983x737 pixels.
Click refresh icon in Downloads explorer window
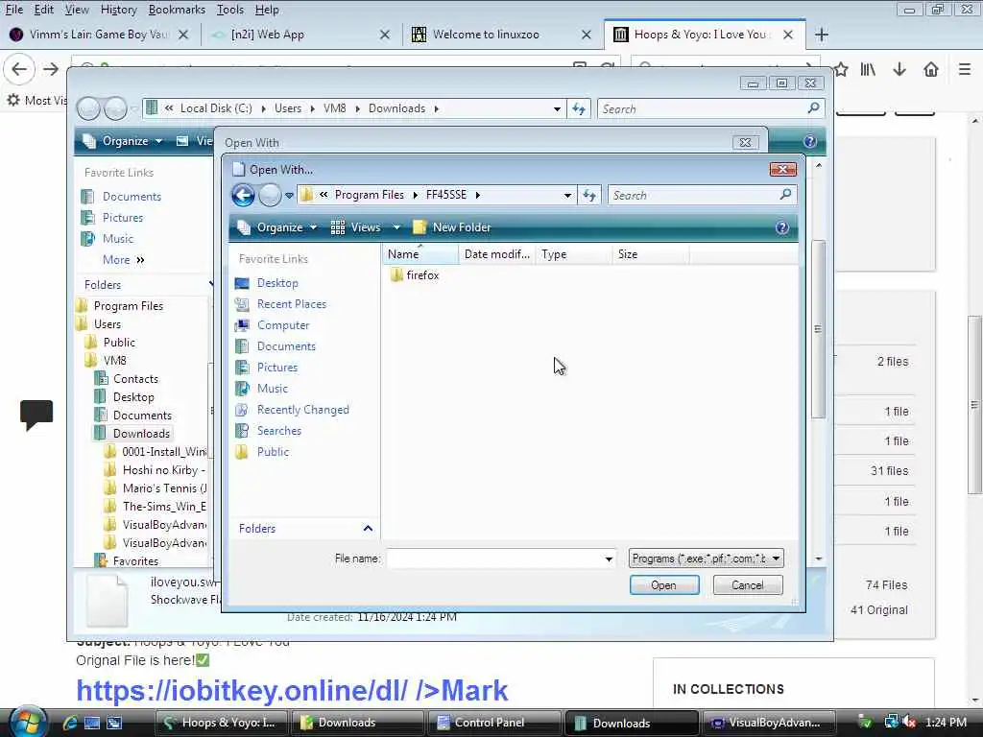[x=579, y=109]
